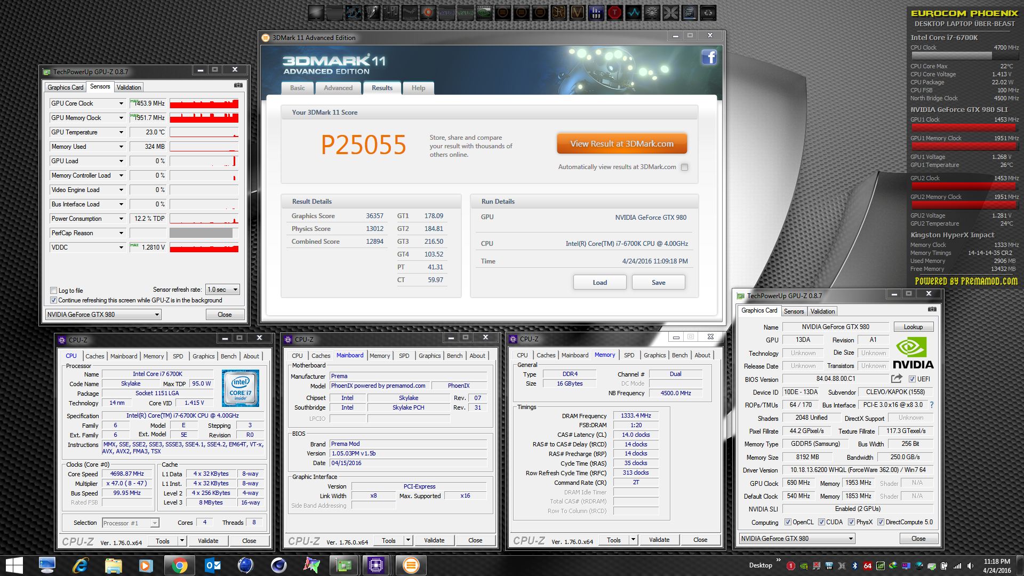Click Load button in Run Details
This screenshot has width=1024, height=576.
[x=600, y=283]
